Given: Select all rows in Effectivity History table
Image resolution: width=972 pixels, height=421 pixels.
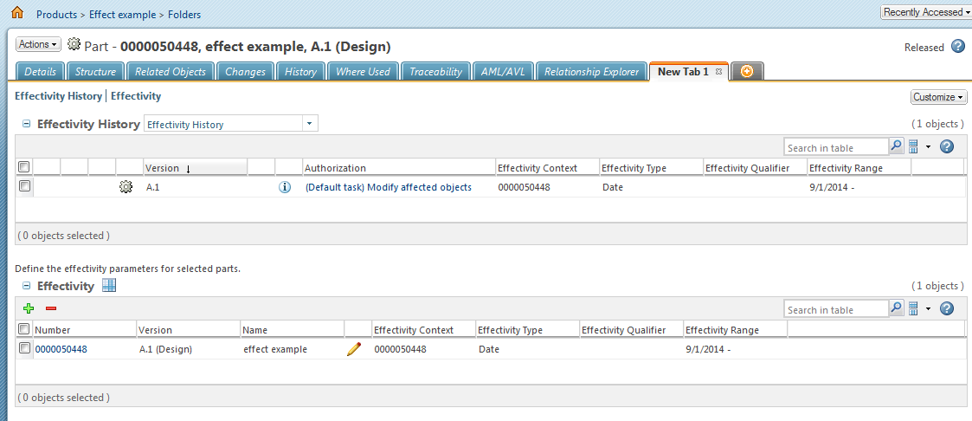Looking at the screenshot, I should tap(24, 167).
